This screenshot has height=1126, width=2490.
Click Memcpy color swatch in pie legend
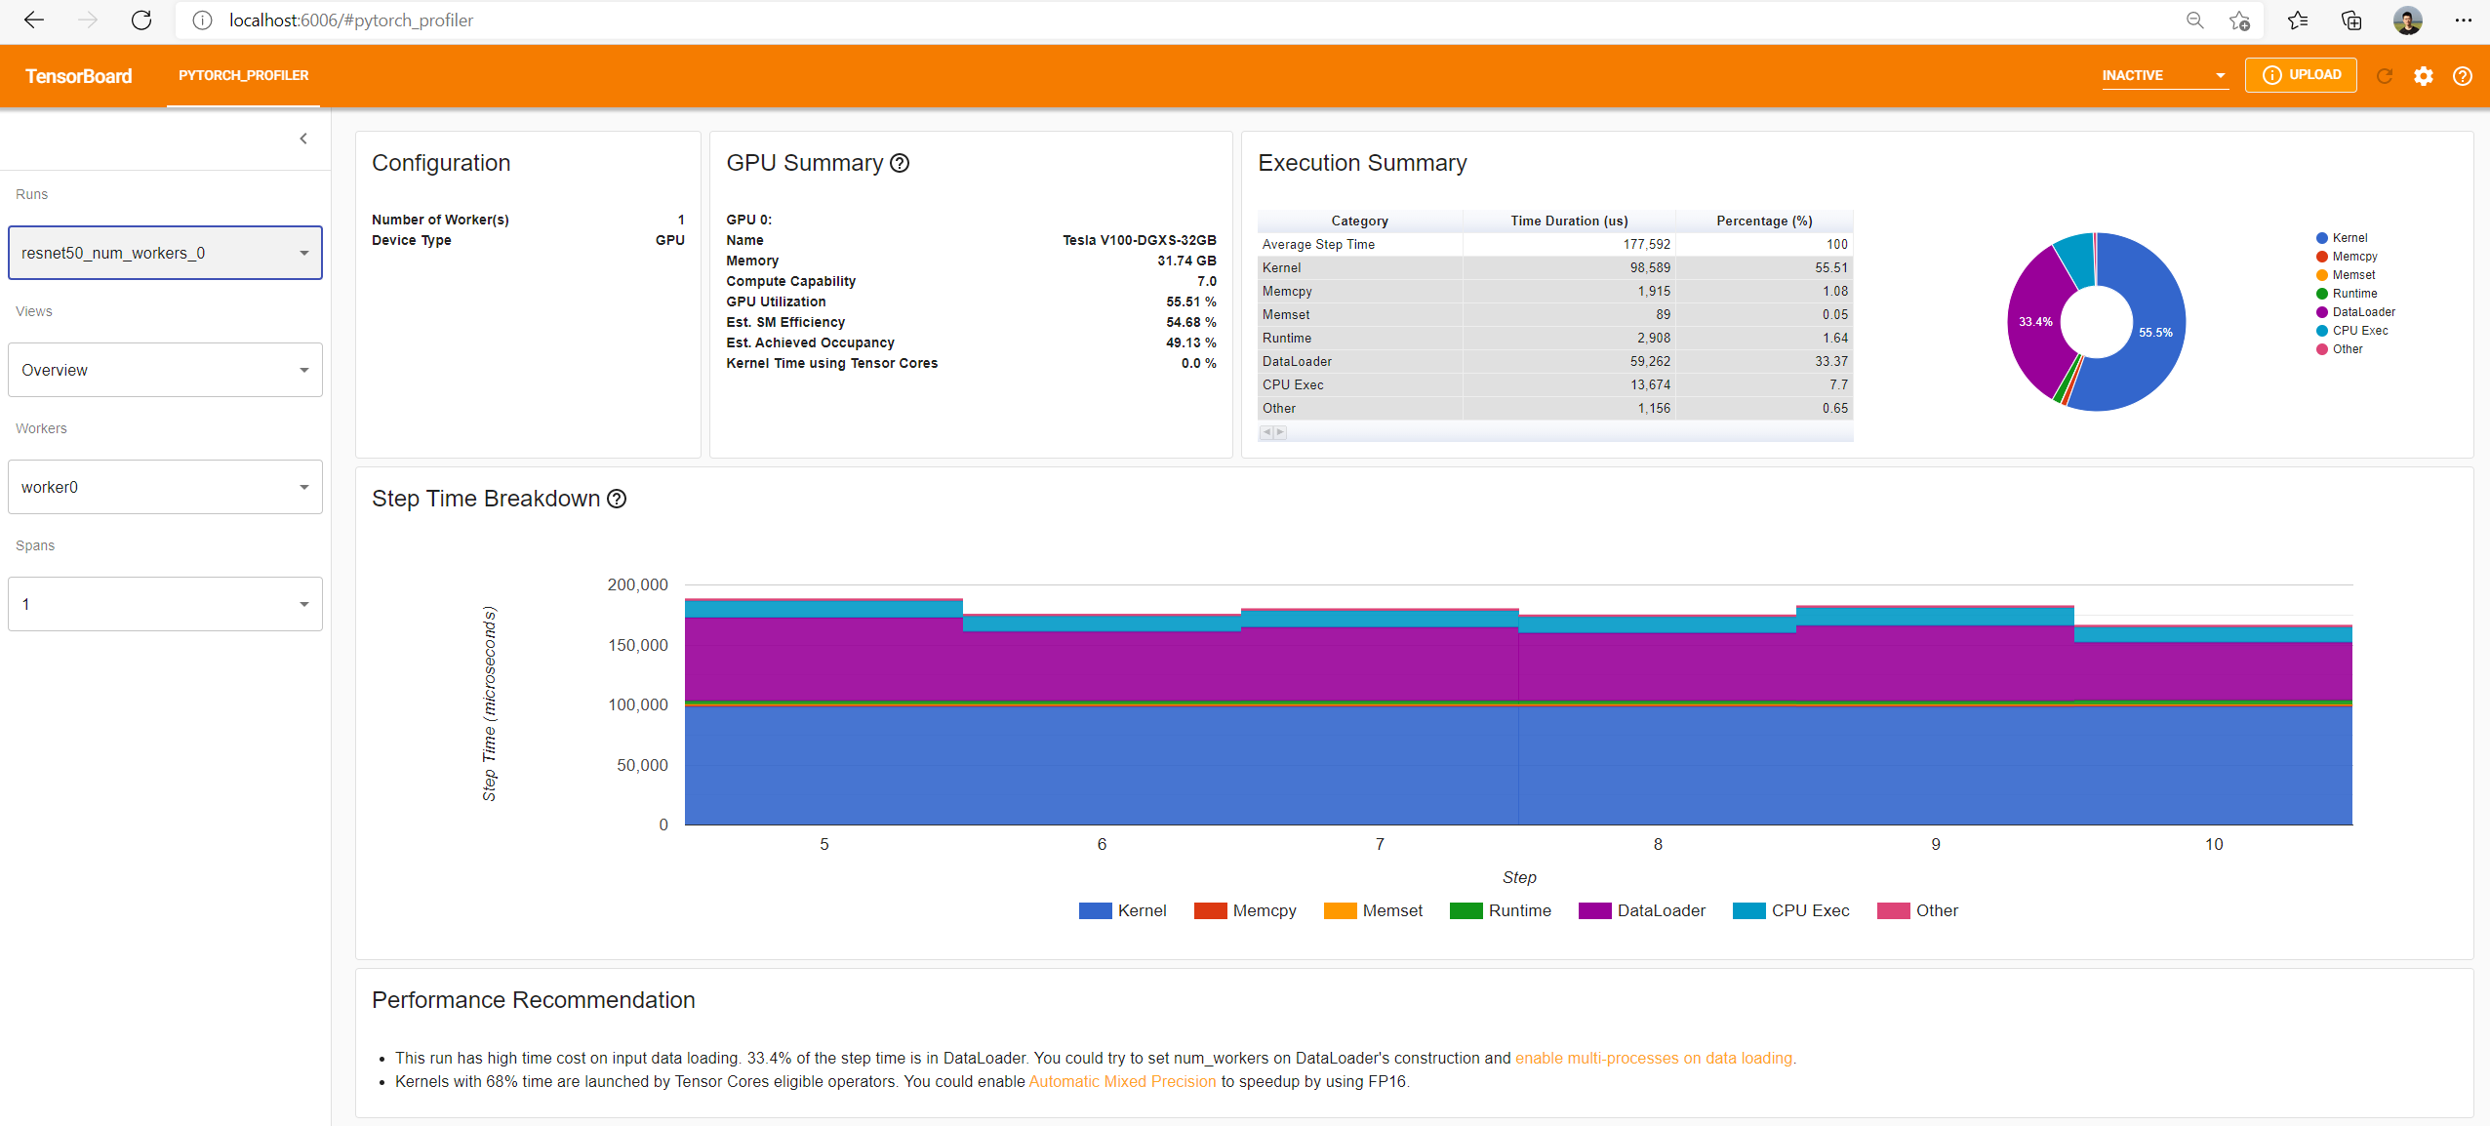2322,257
